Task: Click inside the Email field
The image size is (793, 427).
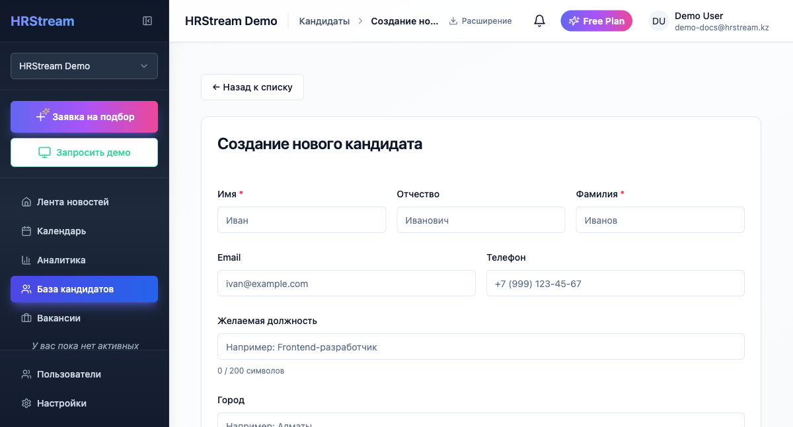Action: coord(346,283)
